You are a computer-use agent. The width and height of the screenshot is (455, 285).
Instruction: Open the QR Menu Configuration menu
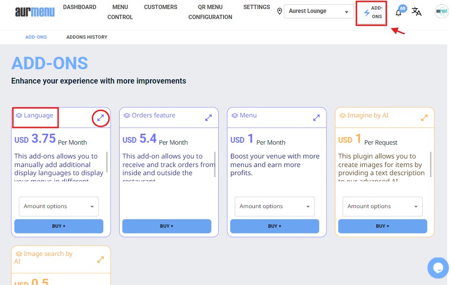point(210,12)
